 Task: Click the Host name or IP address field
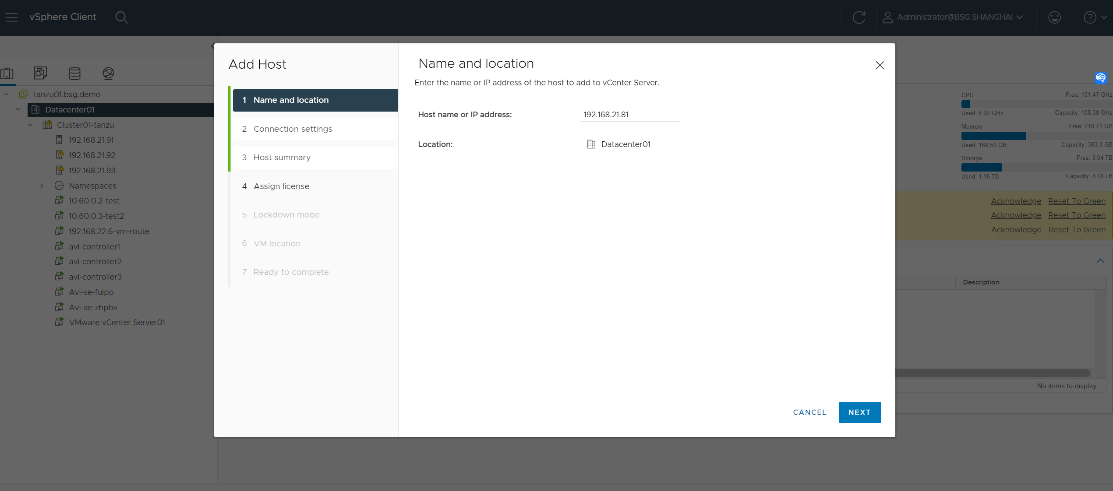(x=629, y=114)
